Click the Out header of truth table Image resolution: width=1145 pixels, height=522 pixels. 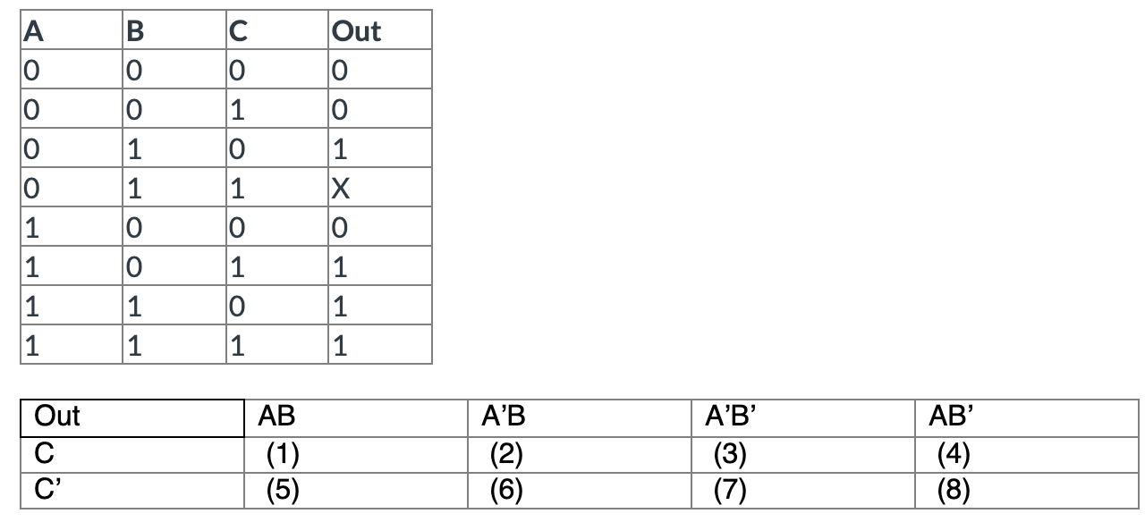coord(356,31)
